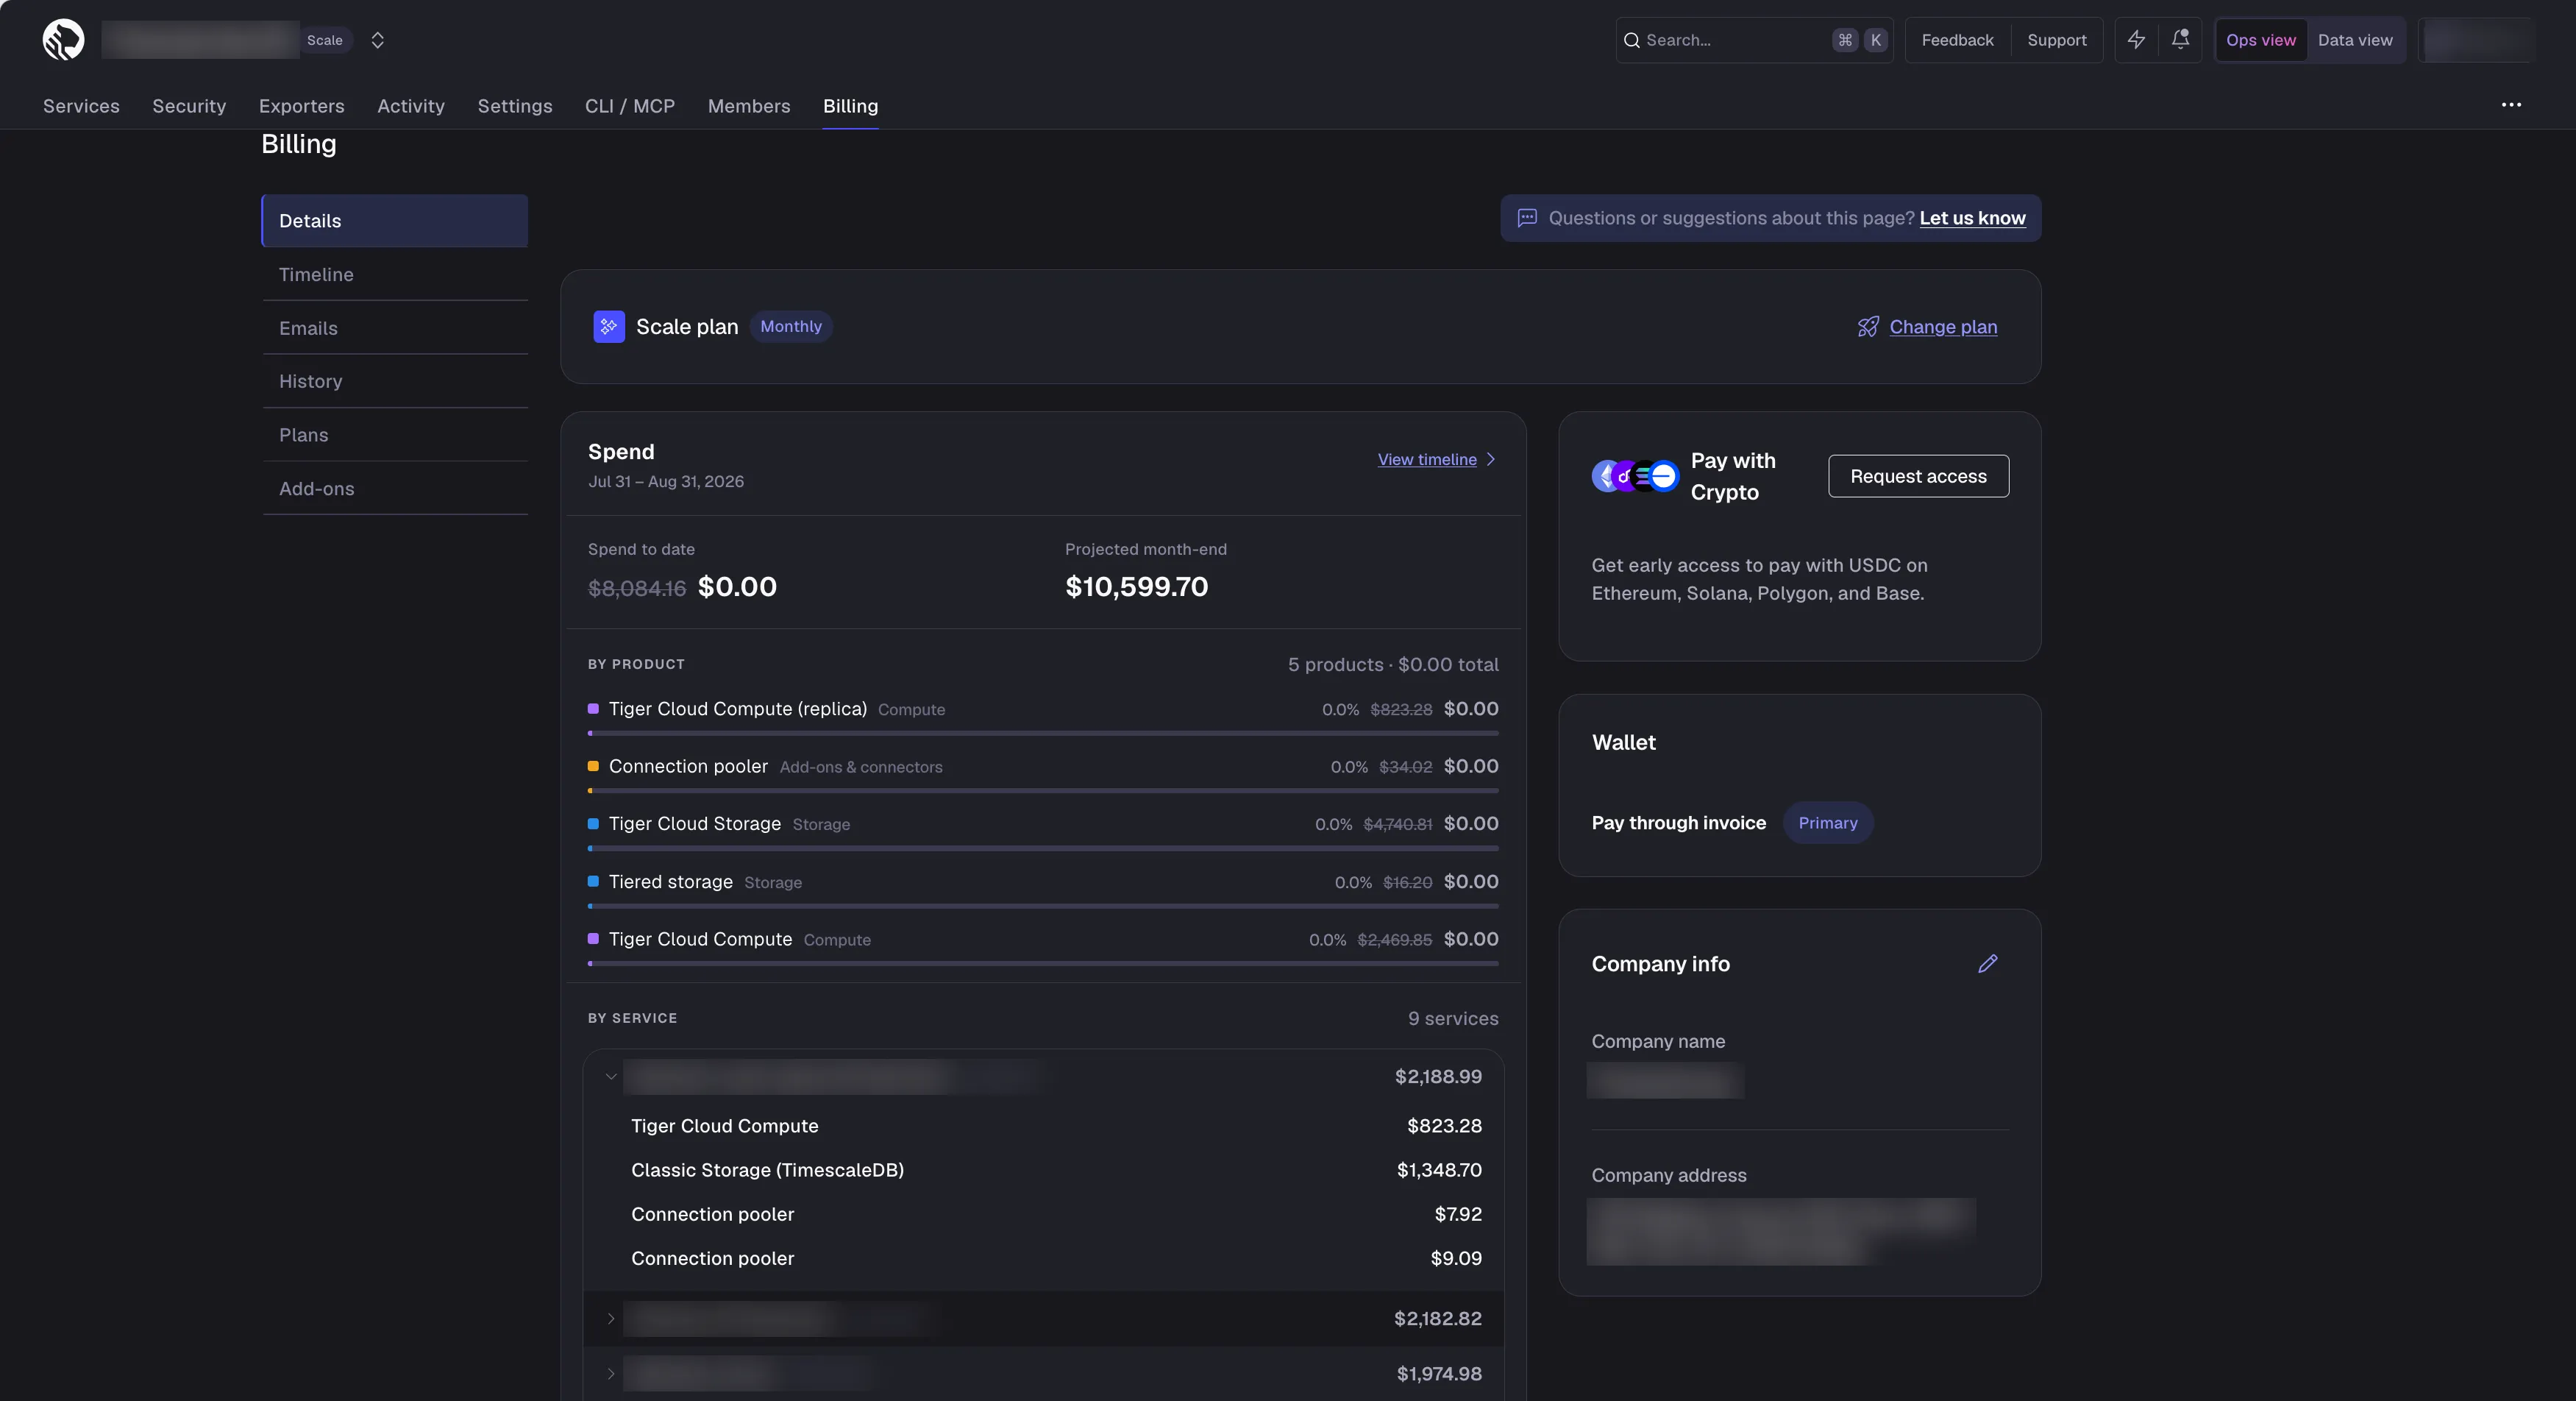The image size is (2576, 1401).
Task: Open the Members tab
Action: coord(749,106)
